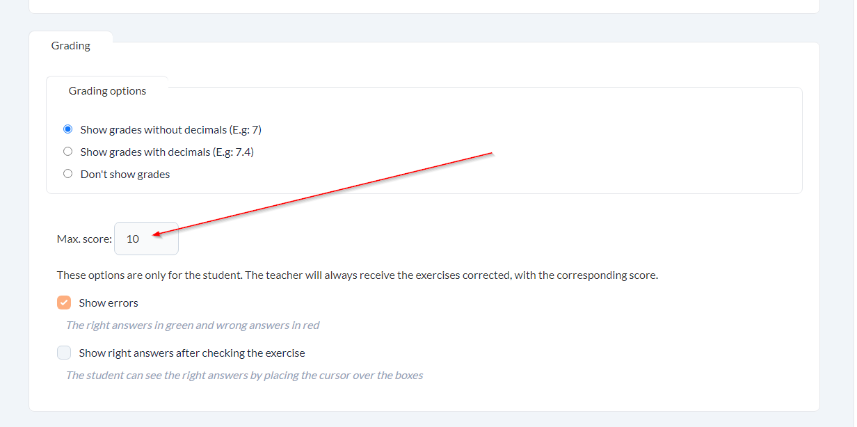
Task: Click the red arrow's head near Max. score
Action: click(154, 235)
